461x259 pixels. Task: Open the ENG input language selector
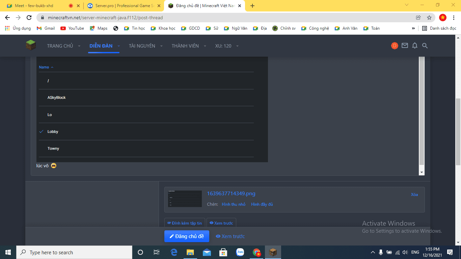415,252
